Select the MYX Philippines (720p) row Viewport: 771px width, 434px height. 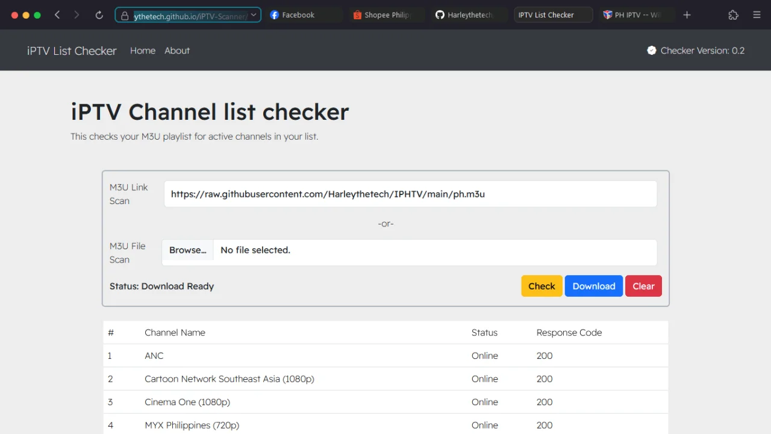coord(385,424)
